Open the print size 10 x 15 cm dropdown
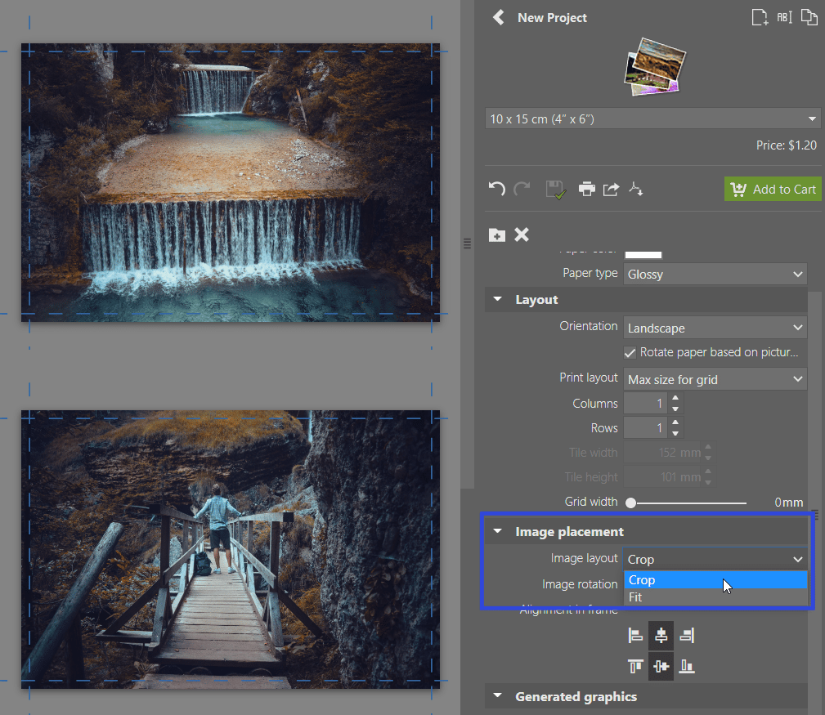825x715 pixels. click(652, 118)
